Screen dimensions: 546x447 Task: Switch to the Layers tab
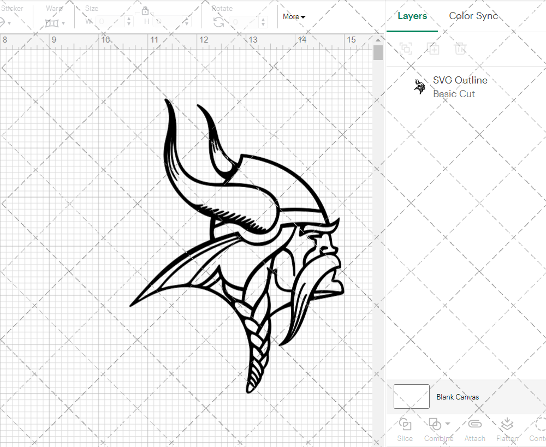[412, 16]
